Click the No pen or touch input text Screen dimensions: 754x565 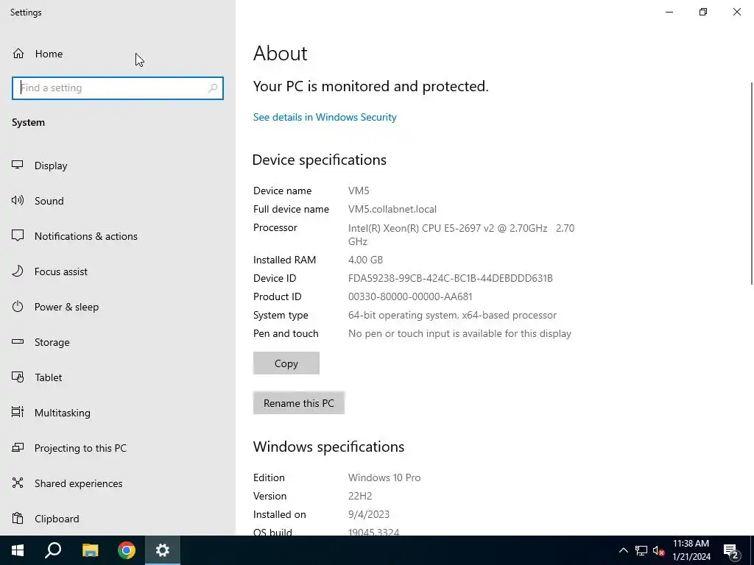(x=459, y=333)
